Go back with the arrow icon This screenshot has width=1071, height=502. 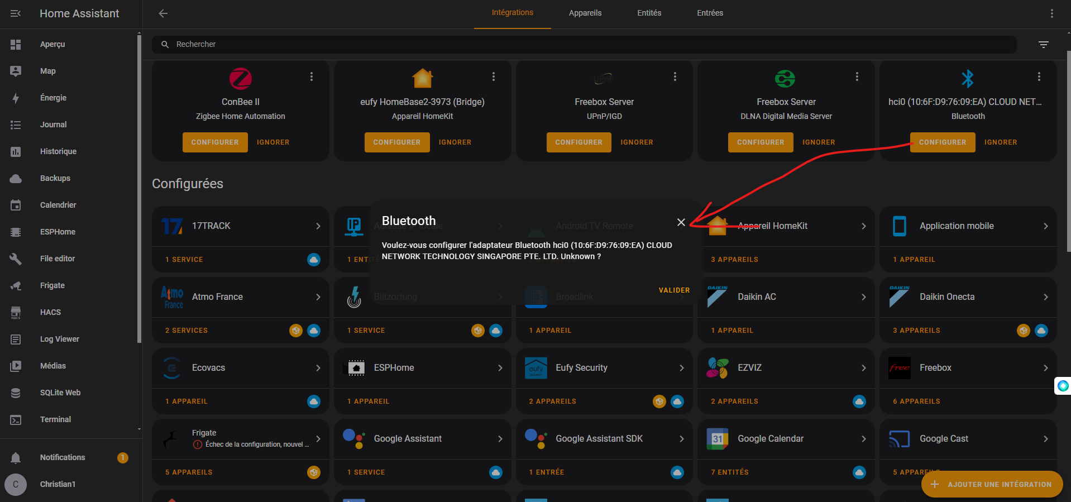tap(163, 13)
